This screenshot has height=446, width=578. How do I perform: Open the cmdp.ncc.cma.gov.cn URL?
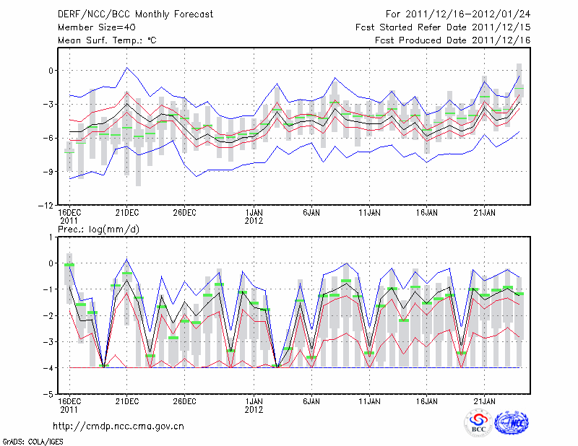(118, 427)
